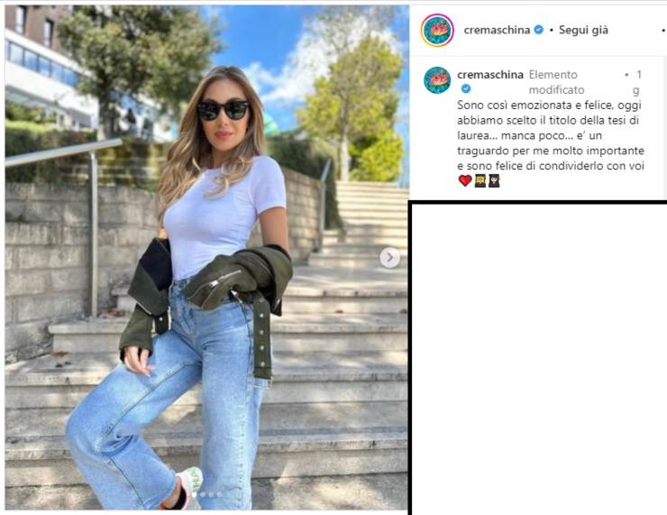This screenshot has height=515, width=667.
Task: Open cremaschina's story avatar in post header
Action: point(437,31)
